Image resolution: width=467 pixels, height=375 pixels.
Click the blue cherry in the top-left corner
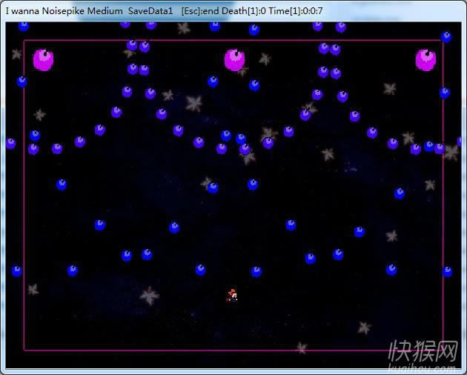tap(24, 26)
